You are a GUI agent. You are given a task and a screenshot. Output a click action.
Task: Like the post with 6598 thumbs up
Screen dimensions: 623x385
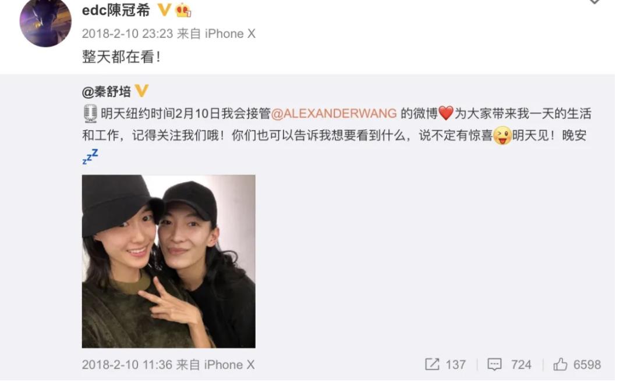[577, 365]
